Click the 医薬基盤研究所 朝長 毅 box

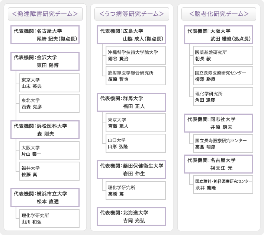tap(223, 55)
